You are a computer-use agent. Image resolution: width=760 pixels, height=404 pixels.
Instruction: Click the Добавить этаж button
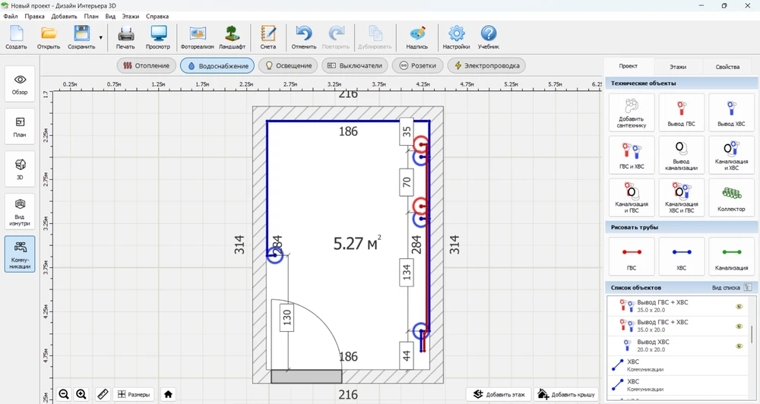point(499,394)
